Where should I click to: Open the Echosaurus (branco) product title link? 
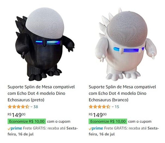(x=122, y=93)
